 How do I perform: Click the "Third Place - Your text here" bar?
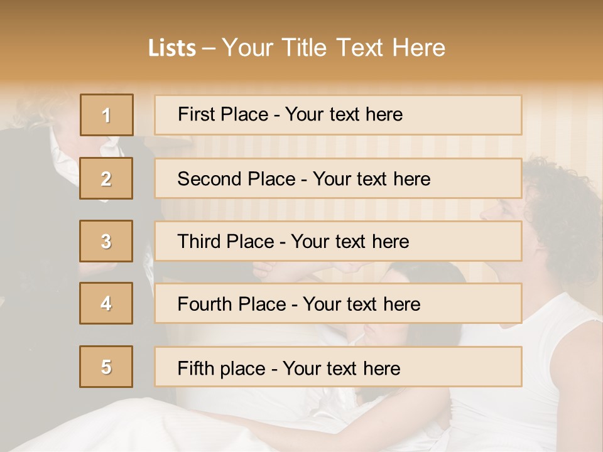pyautogui.click(x=338, y=241)
